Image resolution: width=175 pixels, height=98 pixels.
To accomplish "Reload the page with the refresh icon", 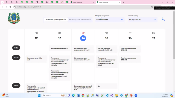I will (10, 7).
